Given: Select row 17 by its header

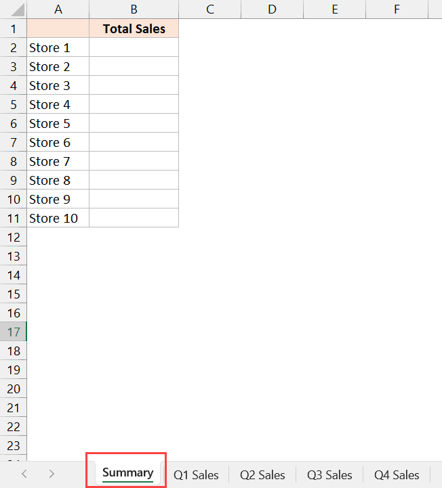Looking at the screenshot, I should tap(14, 332).
